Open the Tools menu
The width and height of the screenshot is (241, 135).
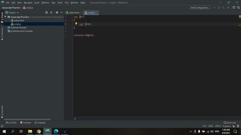coord(60,3)
